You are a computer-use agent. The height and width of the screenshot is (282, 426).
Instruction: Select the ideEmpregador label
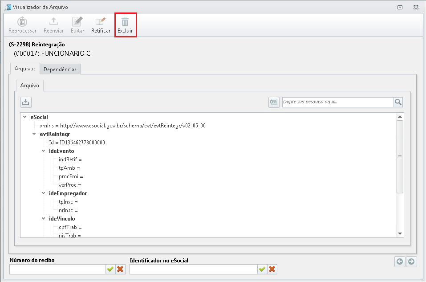tap(68, 193)
